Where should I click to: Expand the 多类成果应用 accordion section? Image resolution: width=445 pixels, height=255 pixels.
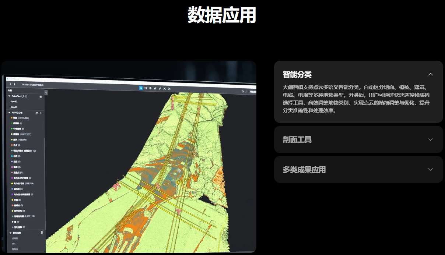pos(430,169)
